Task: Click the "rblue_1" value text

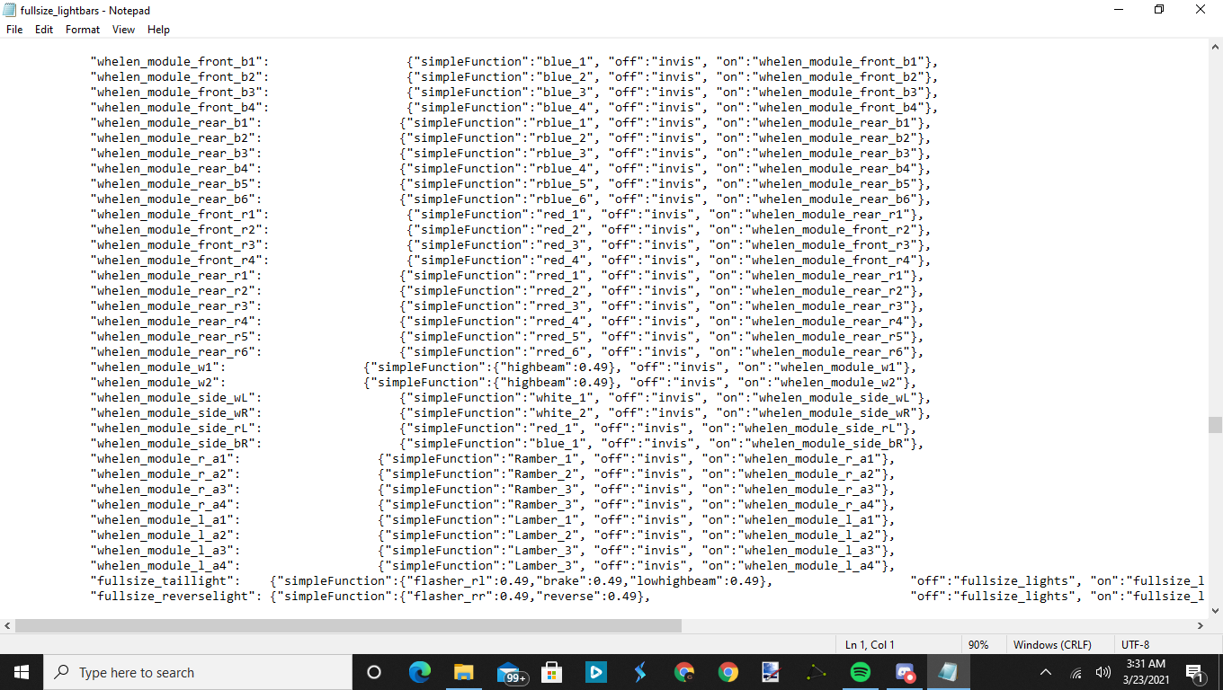Action: coord(560,122)
